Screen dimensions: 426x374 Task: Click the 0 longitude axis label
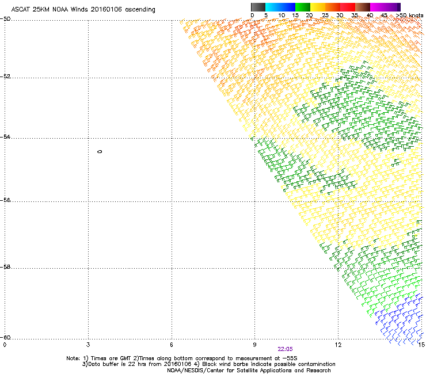(x=5, y=345)
